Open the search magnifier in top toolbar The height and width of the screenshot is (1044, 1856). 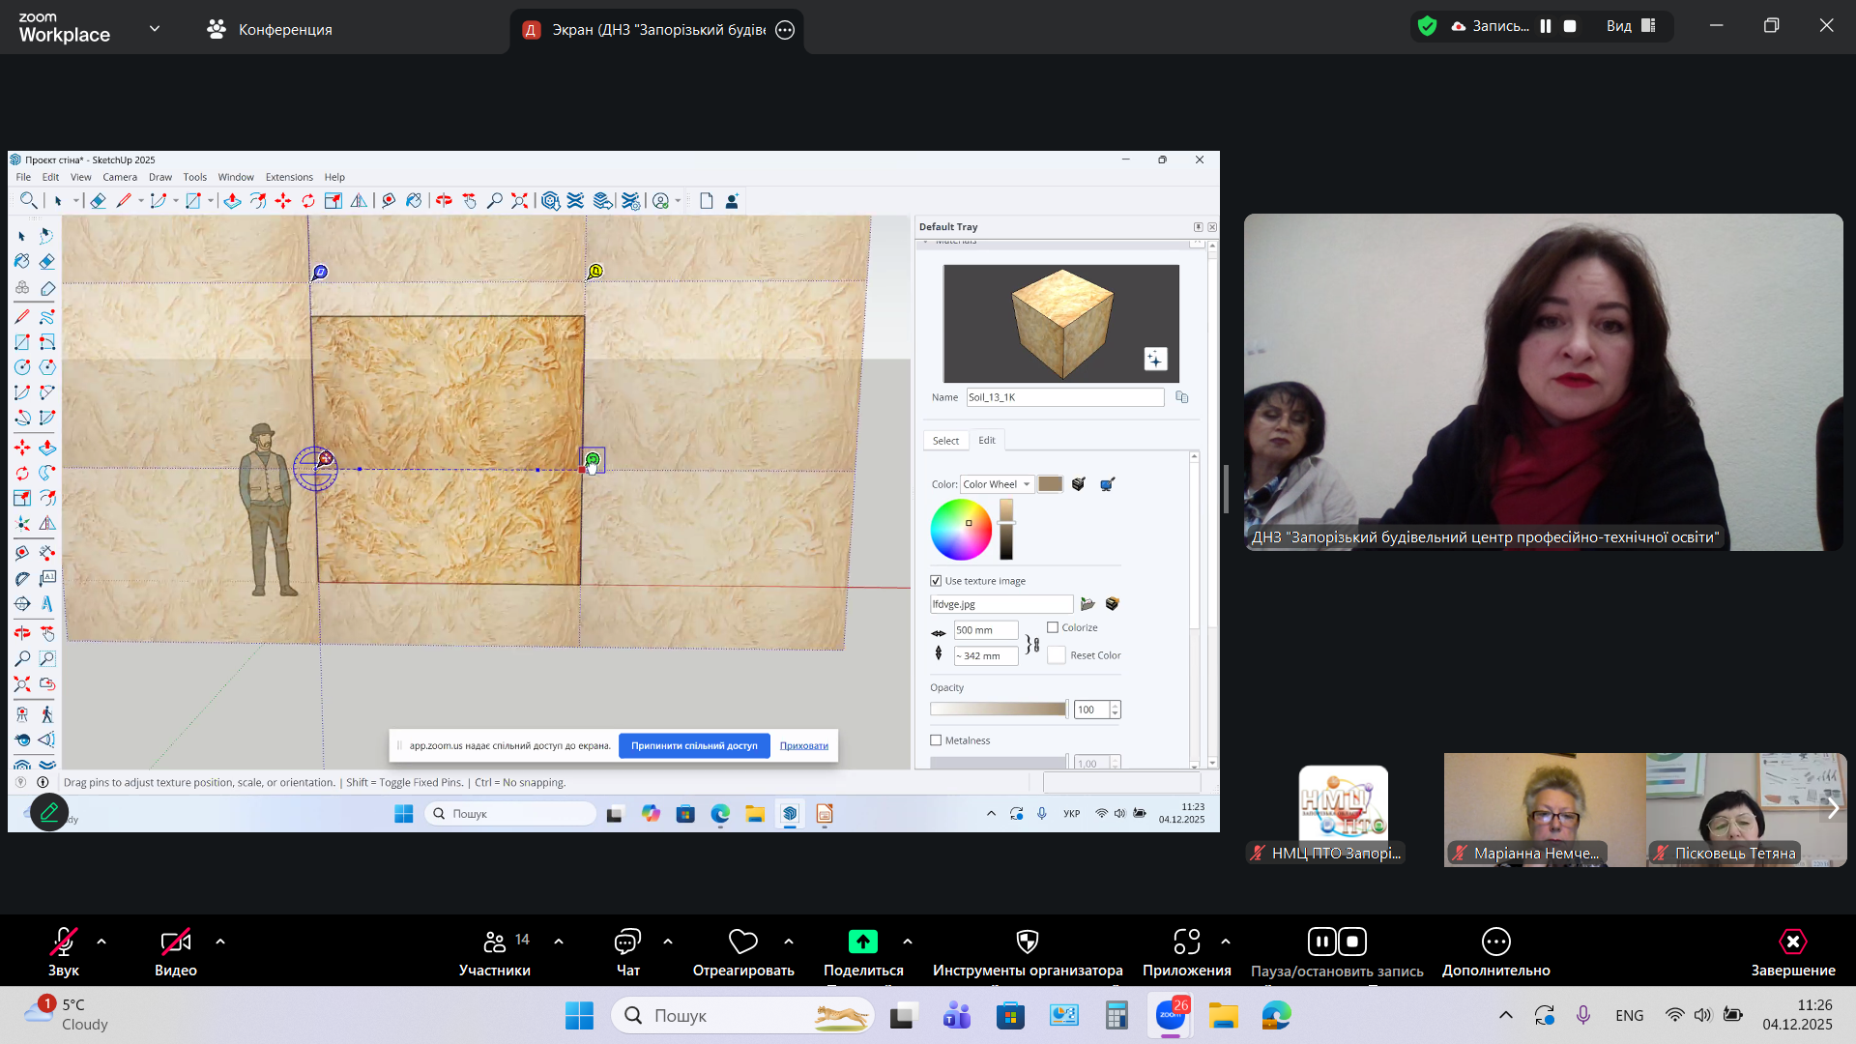[x=29, y=200]
